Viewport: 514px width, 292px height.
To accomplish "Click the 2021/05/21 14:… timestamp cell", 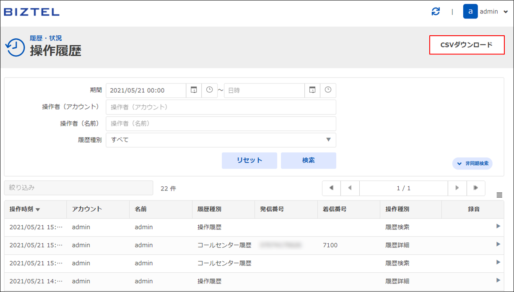I will [x=36, y=281].
